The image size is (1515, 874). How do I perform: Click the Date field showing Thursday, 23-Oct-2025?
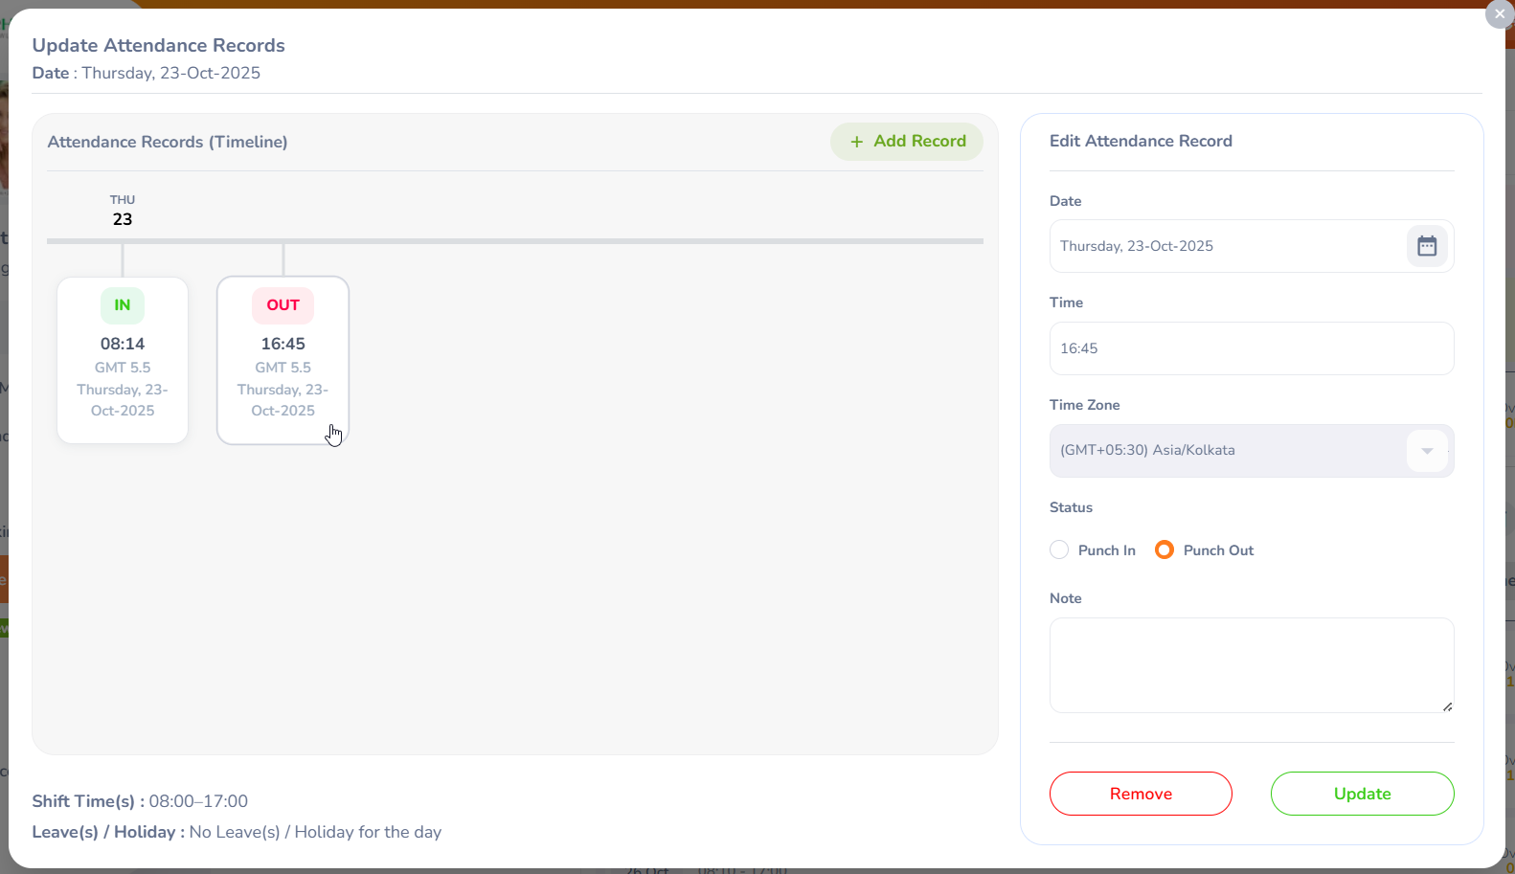1226,246
